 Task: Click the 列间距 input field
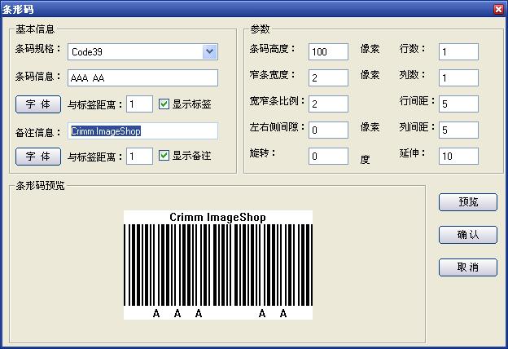click(x=458, y=130)
